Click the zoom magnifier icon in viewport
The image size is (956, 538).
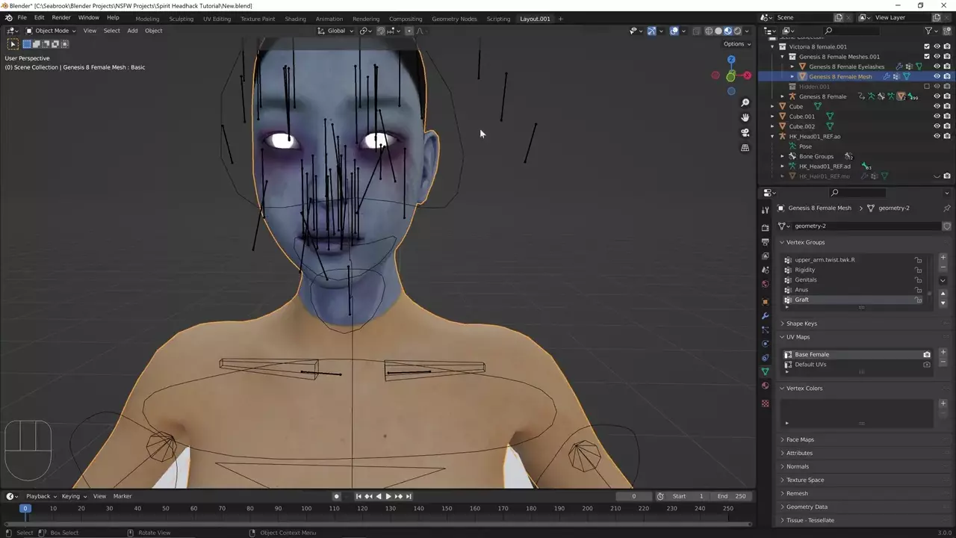coord(745,102)
